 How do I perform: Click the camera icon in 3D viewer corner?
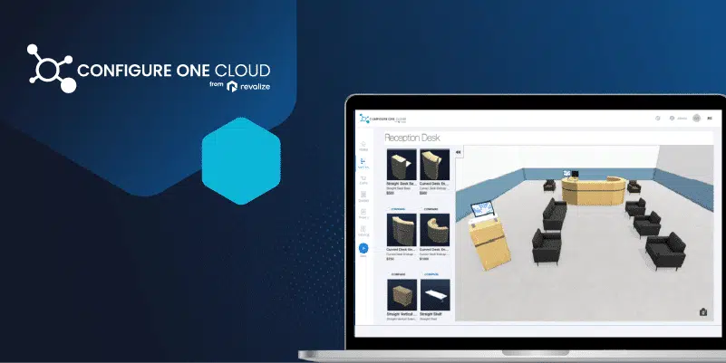702,312
